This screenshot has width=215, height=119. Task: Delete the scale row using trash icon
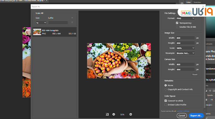pos(72,23)
